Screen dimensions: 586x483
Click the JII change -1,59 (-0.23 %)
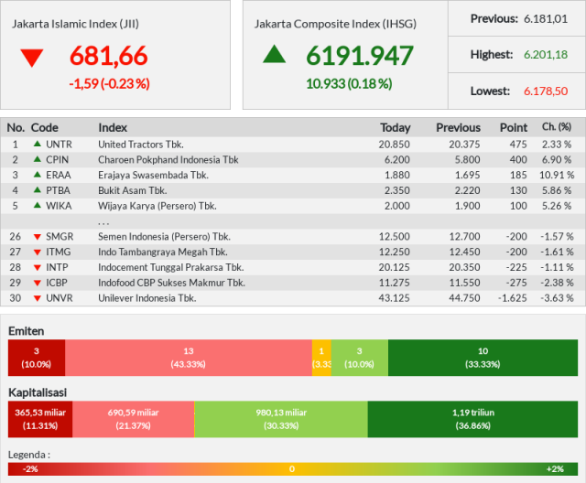coord(110,83)
